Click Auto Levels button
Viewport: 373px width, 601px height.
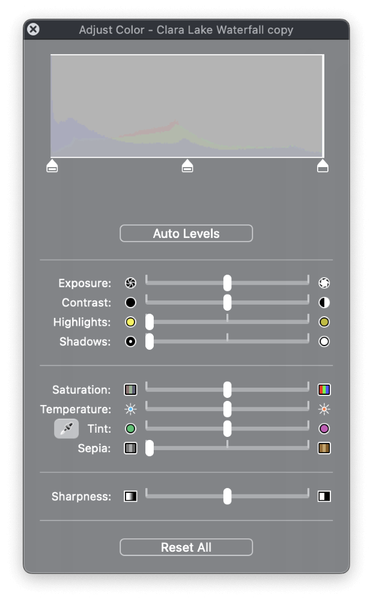[186, 233]
